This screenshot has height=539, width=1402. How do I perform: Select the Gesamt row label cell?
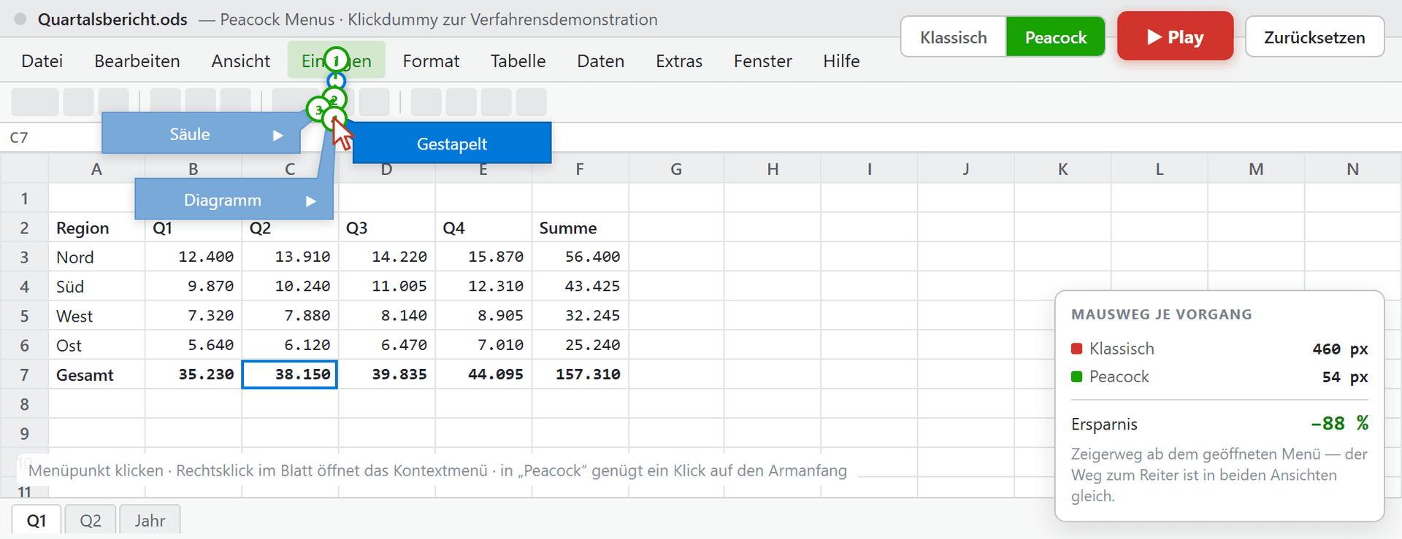coord(96,375)
